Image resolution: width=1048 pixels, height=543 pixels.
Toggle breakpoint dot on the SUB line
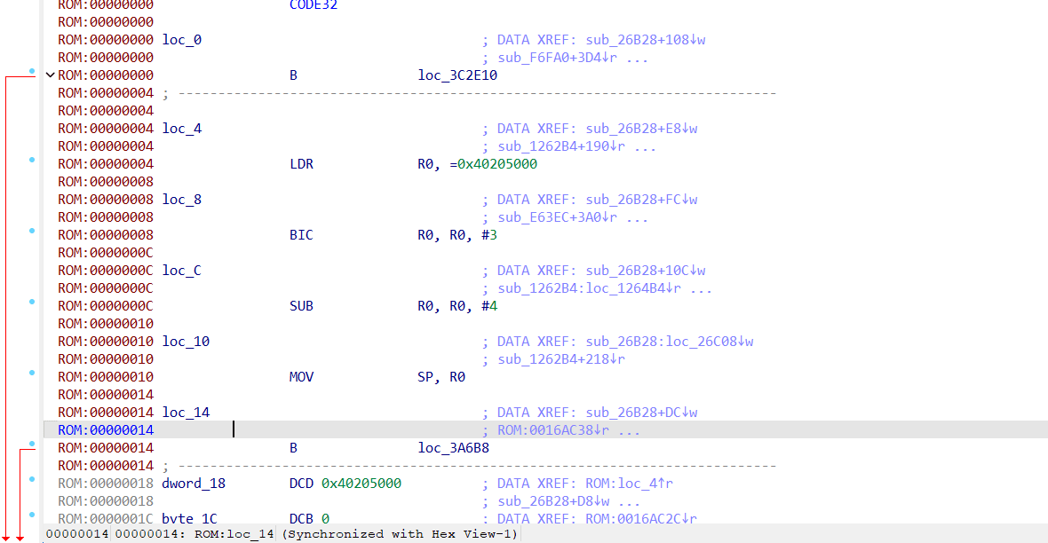coord(31,302)
